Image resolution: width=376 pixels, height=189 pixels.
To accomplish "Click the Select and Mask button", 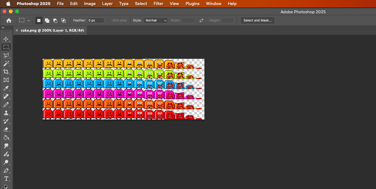I will (257, 21).
